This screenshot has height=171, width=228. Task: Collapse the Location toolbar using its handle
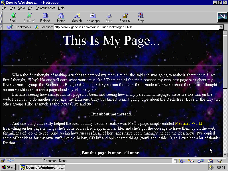click(1, 27)
